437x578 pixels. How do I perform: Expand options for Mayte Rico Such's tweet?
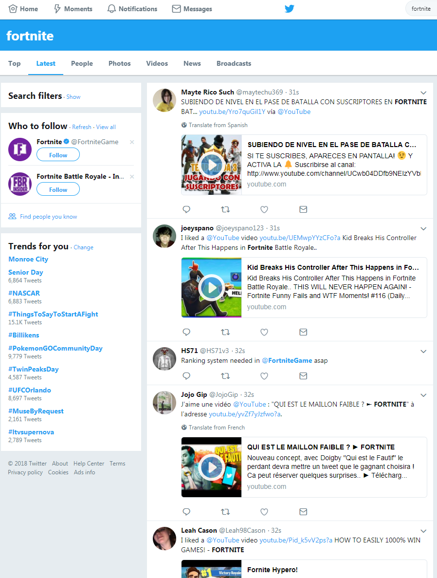(423, 93)
